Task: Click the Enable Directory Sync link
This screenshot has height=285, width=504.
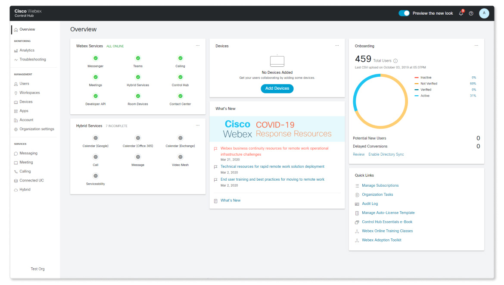Action: pyautogui.click(x=386, y=154)
